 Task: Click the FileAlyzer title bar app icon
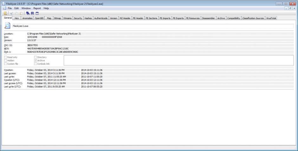point(3,3)
